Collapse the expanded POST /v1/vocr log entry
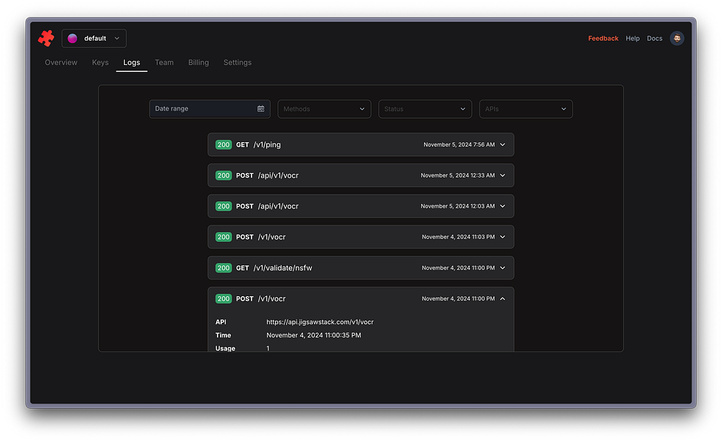722x442 pixels. [502, 299]
